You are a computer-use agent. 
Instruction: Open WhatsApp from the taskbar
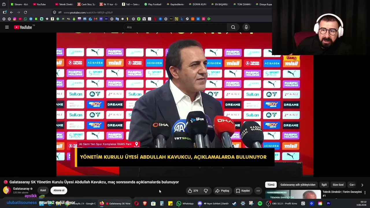coord(185,203)
